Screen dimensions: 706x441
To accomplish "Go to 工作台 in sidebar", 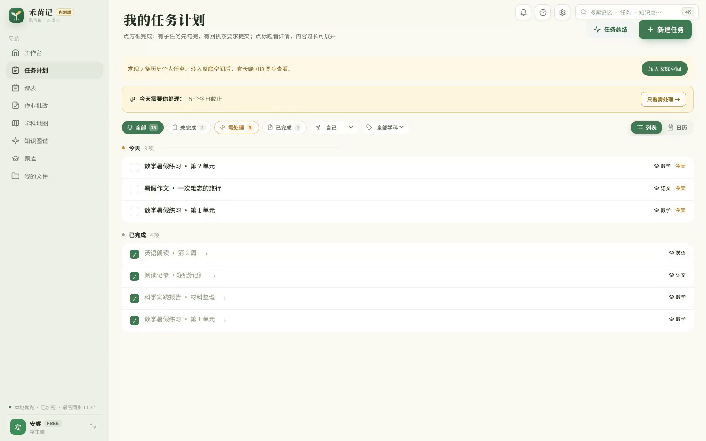I will (54, 53).
